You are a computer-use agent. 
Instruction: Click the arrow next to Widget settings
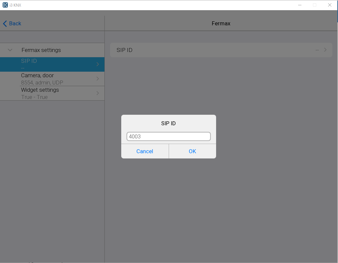[x=98, y=93]
